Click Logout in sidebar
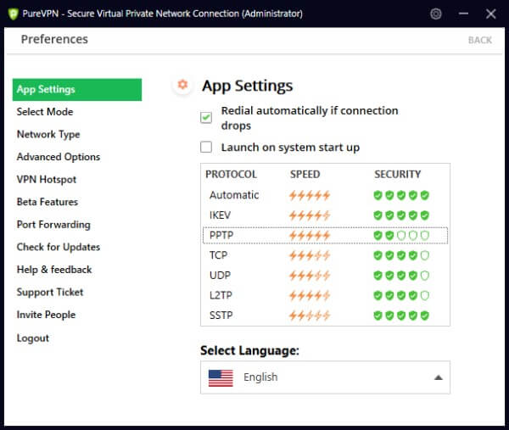 (33, 338)
